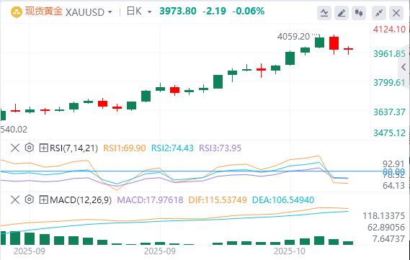Open MACD indicator settings
The width and height of the screenshot is (410, 260).
(x=30, y=200)
